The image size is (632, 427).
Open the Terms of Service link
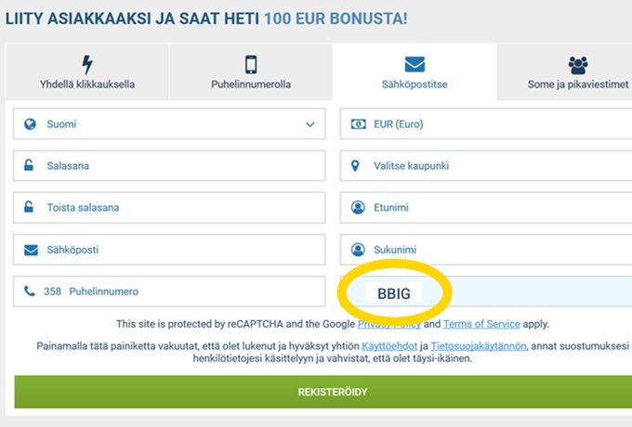tap(481, 324)
